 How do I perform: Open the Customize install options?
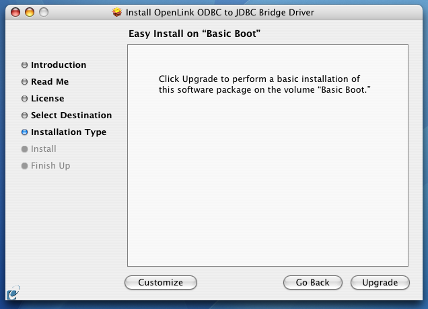point(160,282)
